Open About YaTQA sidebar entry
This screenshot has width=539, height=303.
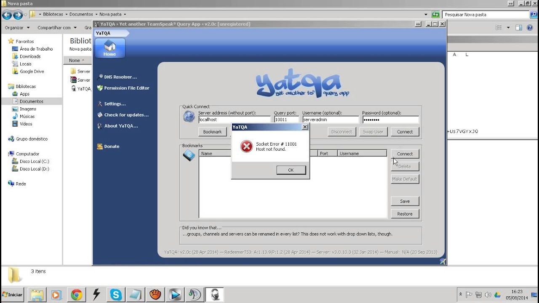coord(117,125)
